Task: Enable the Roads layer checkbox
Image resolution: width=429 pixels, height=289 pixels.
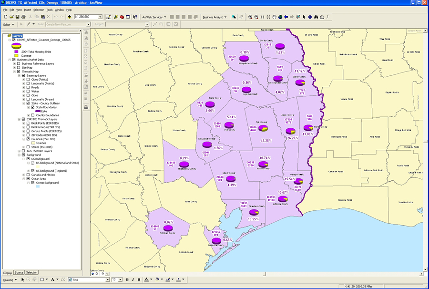Action: (x=28, y=87)
